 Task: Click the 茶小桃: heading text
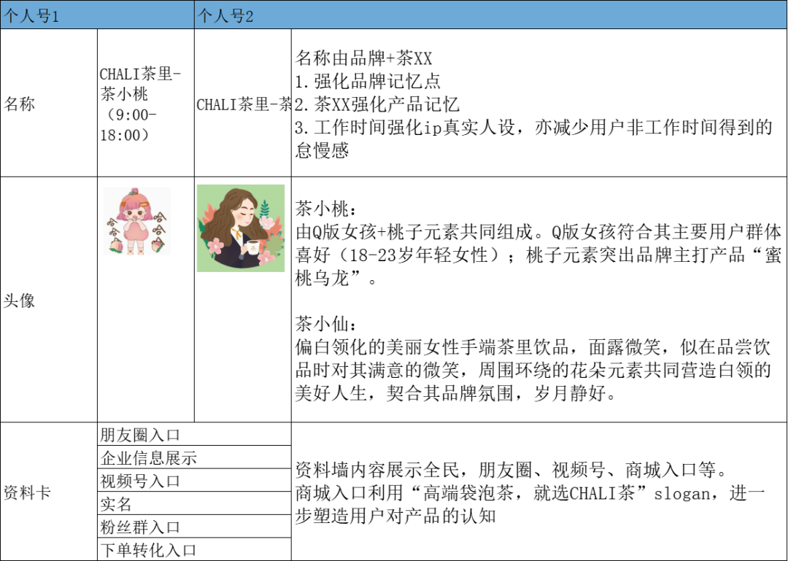[326, 209]
